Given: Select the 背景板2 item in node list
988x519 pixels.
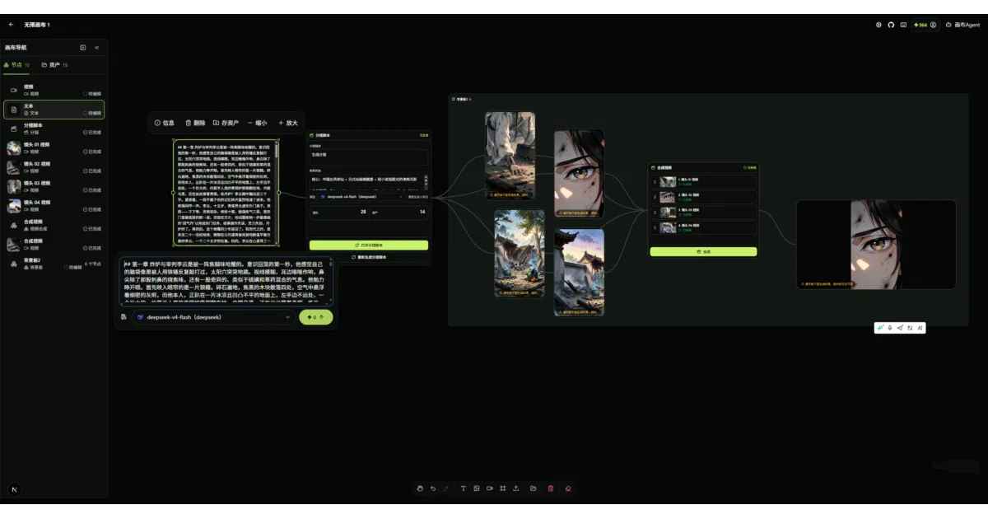Looking at the screenshot, I should click(54, 264).
